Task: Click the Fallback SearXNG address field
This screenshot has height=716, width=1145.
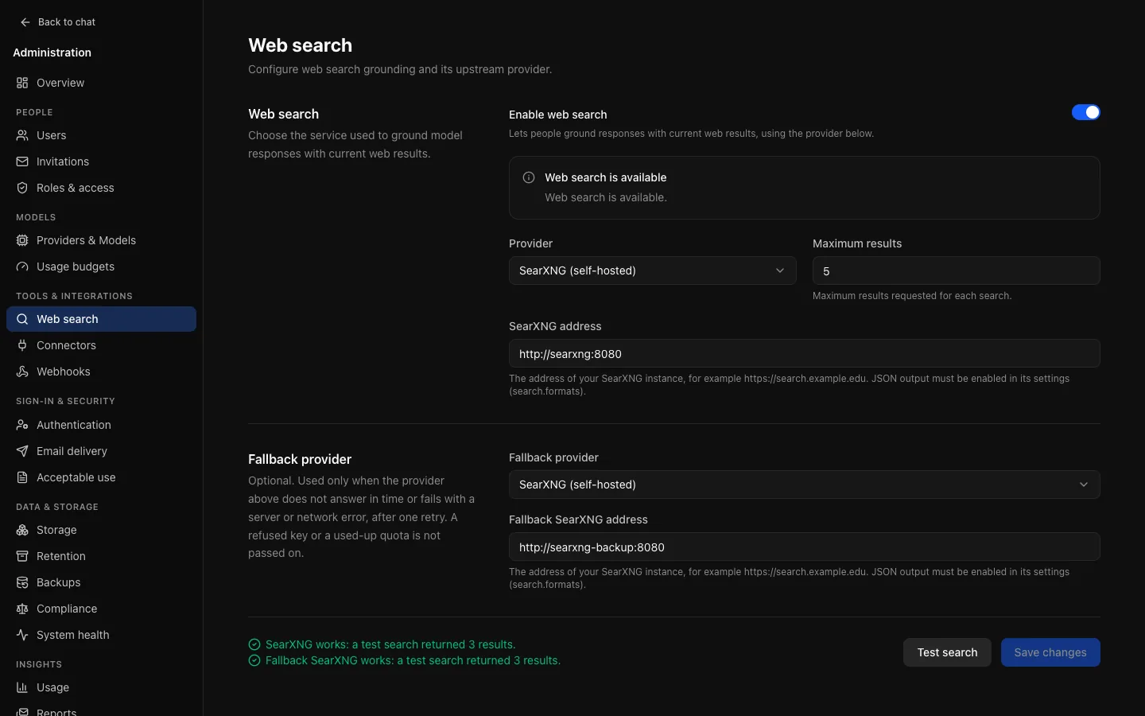Action: pos(804,547)
